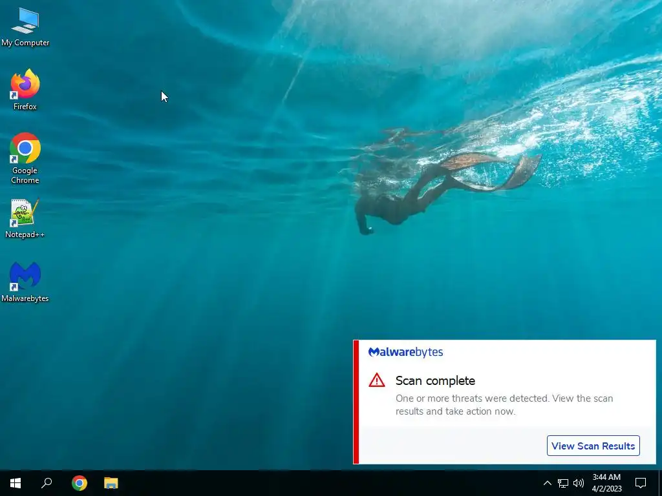662x496 pixels.
Task: Open Google Chrome desktop shortcut
Action: [25, 158]
